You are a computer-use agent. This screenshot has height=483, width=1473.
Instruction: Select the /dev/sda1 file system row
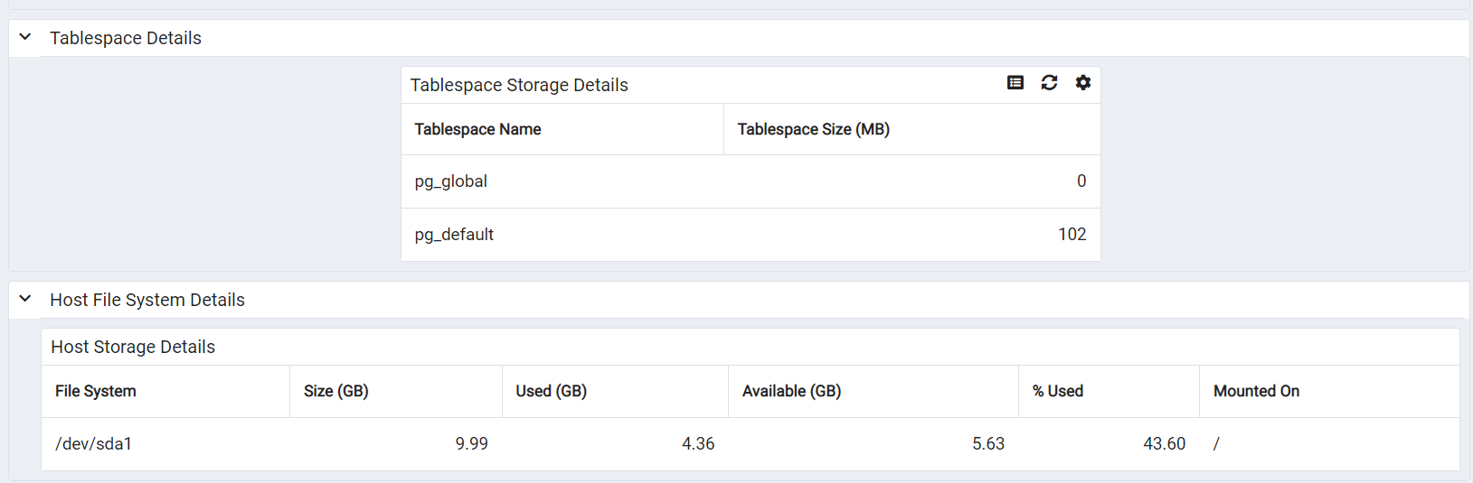point(751,444)
